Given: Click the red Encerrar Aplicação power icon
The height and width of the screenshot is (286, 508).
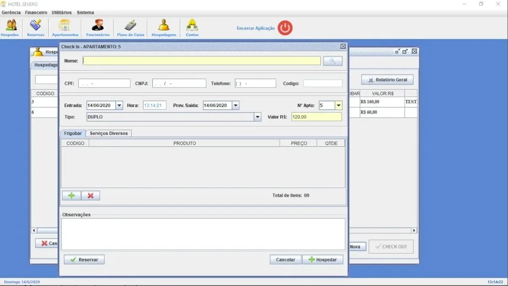Looking at the screenshot, I should coord(285,28).
